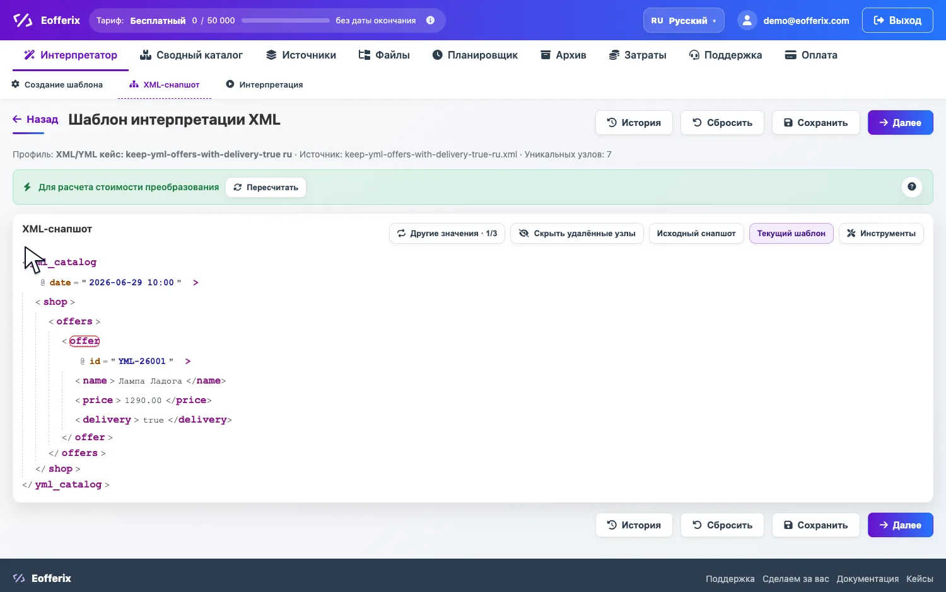This screenshot has width=946, height=592.
Task: Open the Инструменты menu
Action: (881, 233)
